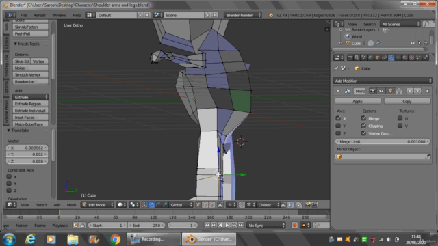Open the Global transform orientation dropdown
Image resolution: width=438 pixels, height=246 pixels.
click(x=181, y=205)
